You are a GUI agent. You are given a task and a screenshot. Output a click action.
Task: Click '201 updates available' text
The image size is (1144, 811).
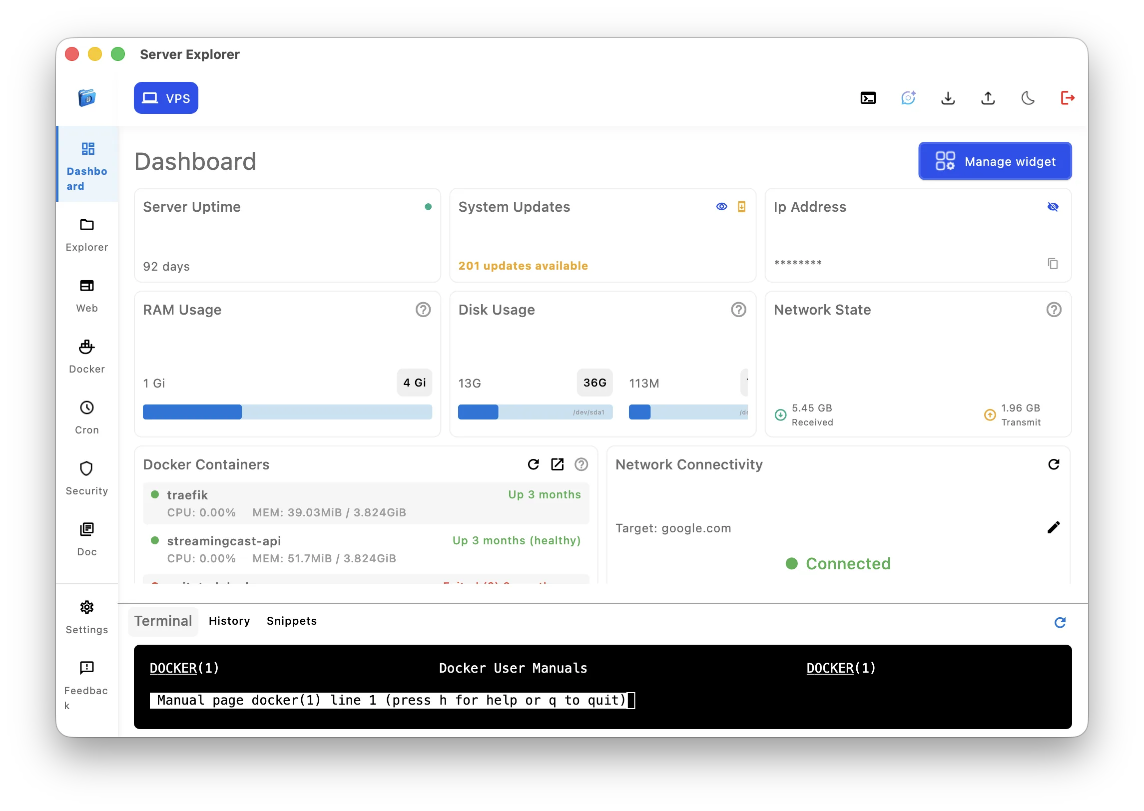[x=523, y=266]
